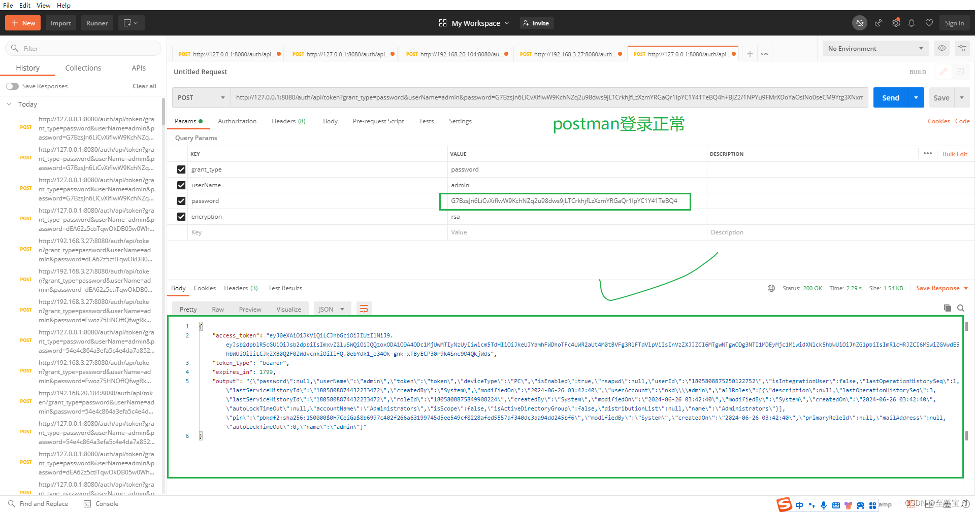Image resolution: width=975 pixels, height=512 pixels.
Task: Open search in the response body
Action: (x=960, y=308)
